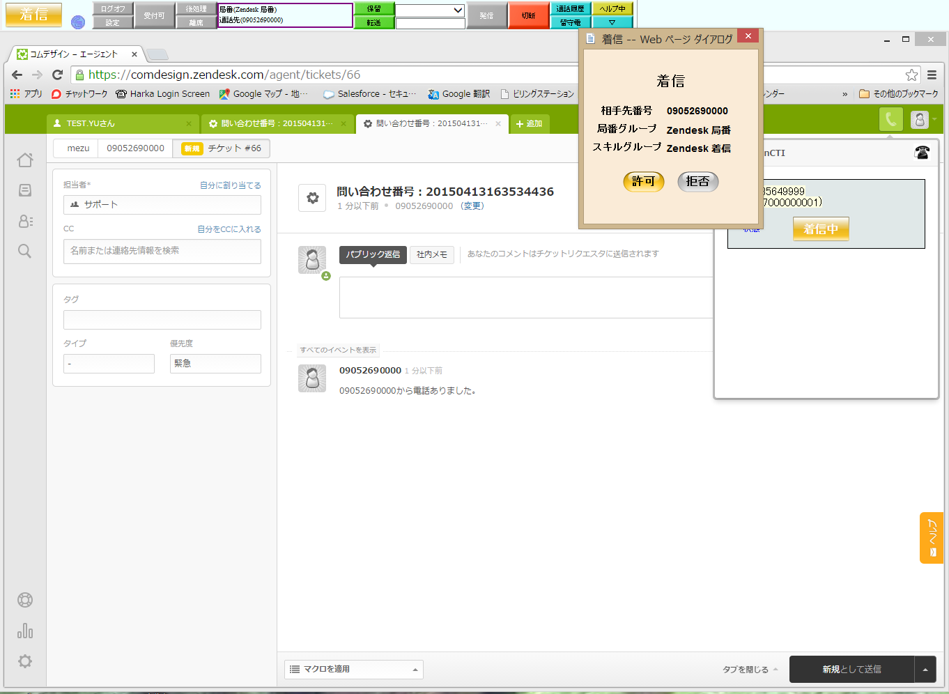This screenshot has width=949, height=694.
Task: Open the アプリ bookmarks shortcut
Action: [26, 93]
